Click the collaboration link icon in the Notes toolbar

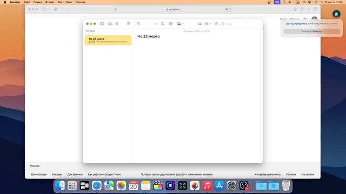click(199, 24)
